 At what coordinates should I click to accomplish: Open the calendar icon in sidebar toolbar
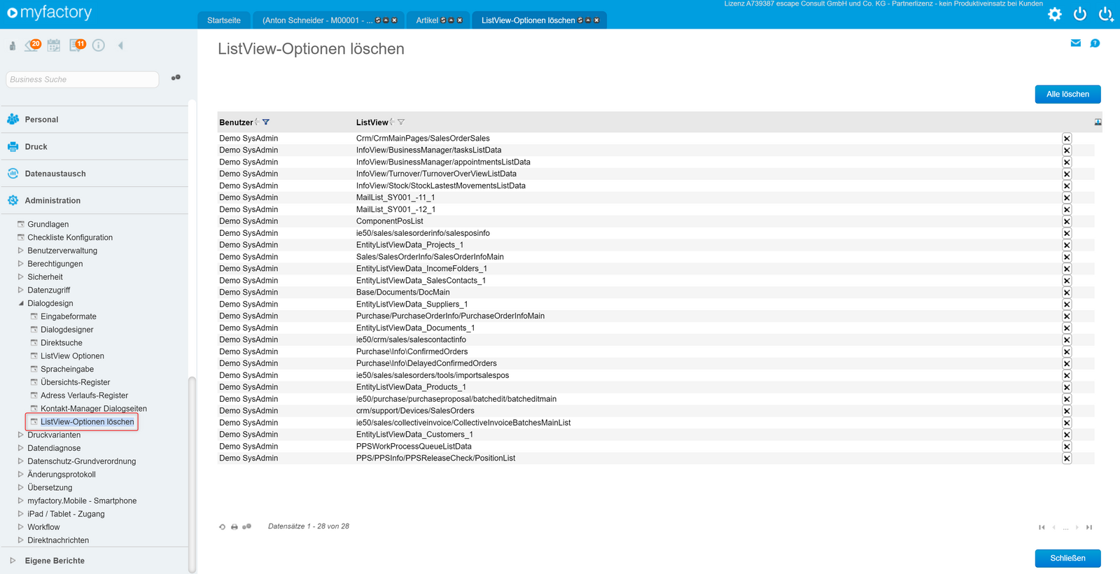click(x=54, y=45)
